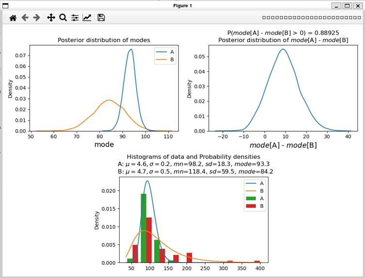Close the Figure 1 window
This screenshot has width=365, height=278.
pos(358,6)
